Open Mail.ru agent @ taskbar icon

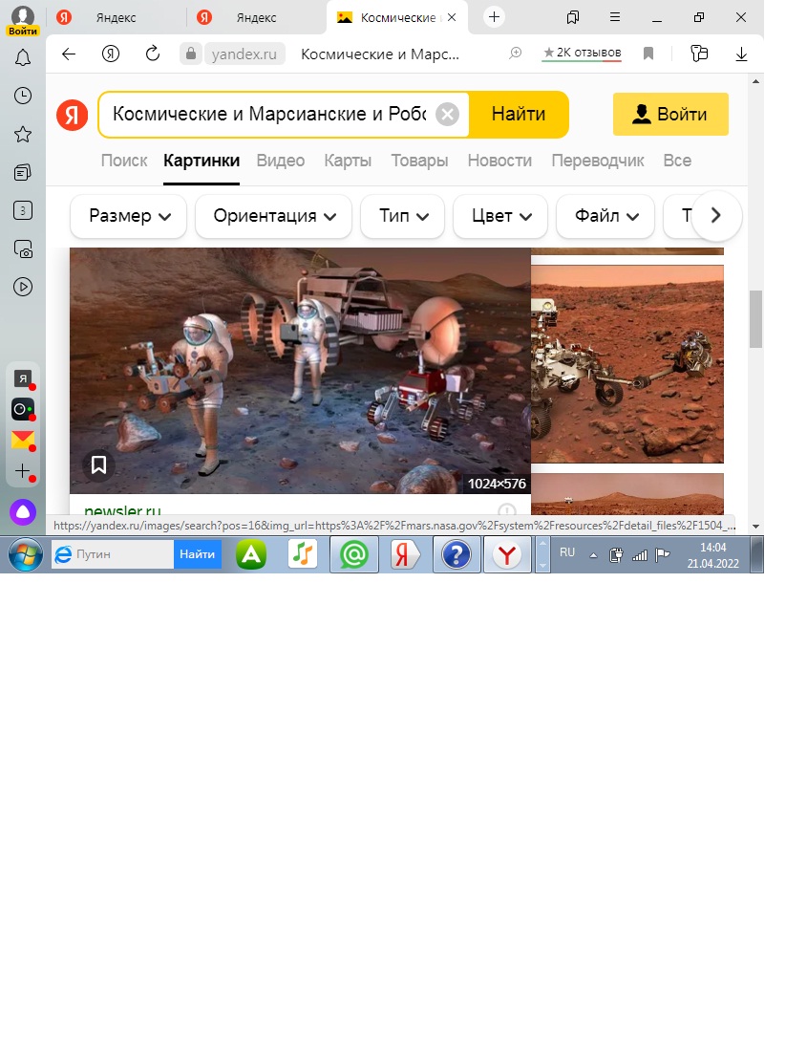tap(354, 554)
